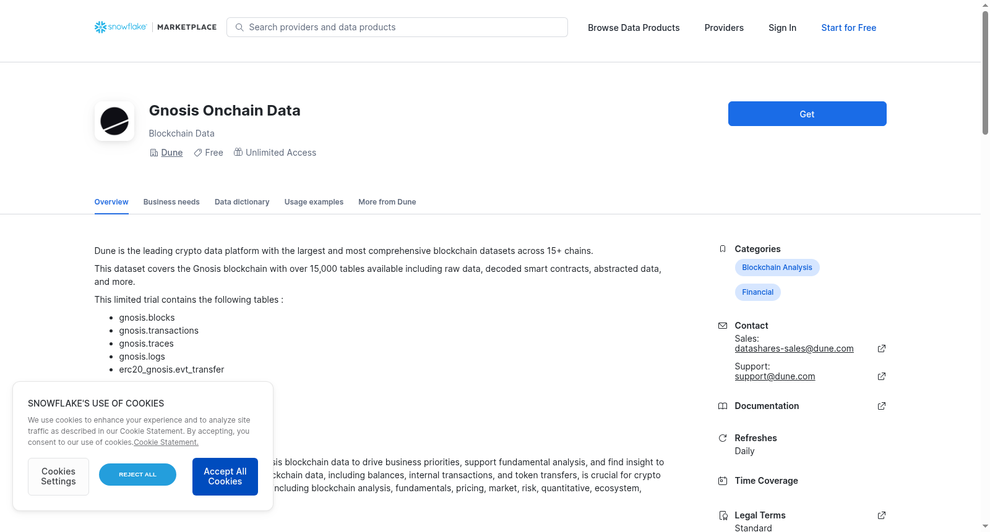Click the scrollbar down arrow

[985, 526]
